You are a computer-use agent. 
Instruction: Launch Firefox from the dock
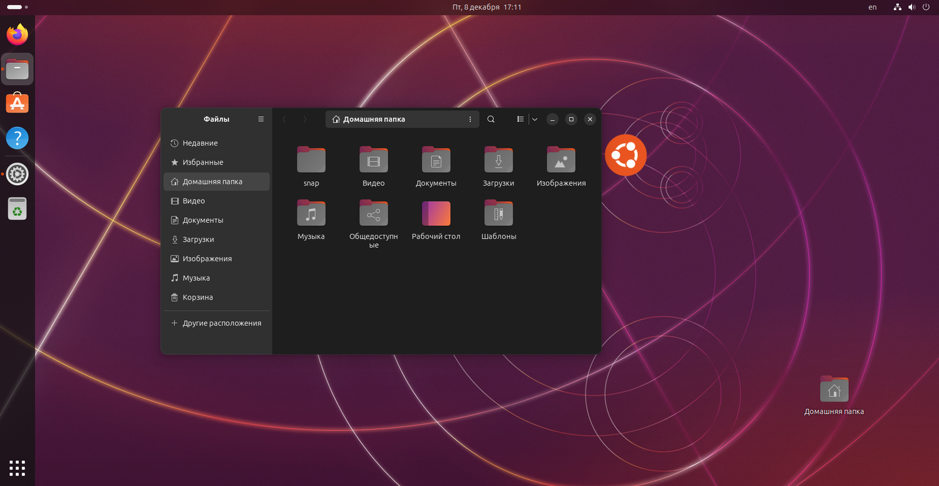18,34
